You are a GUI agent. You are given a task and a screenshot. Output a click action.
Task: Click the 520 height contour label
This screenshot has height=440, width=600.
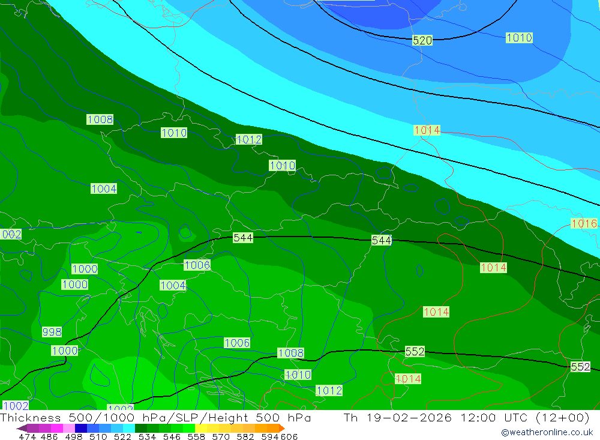tap(422, 40)
